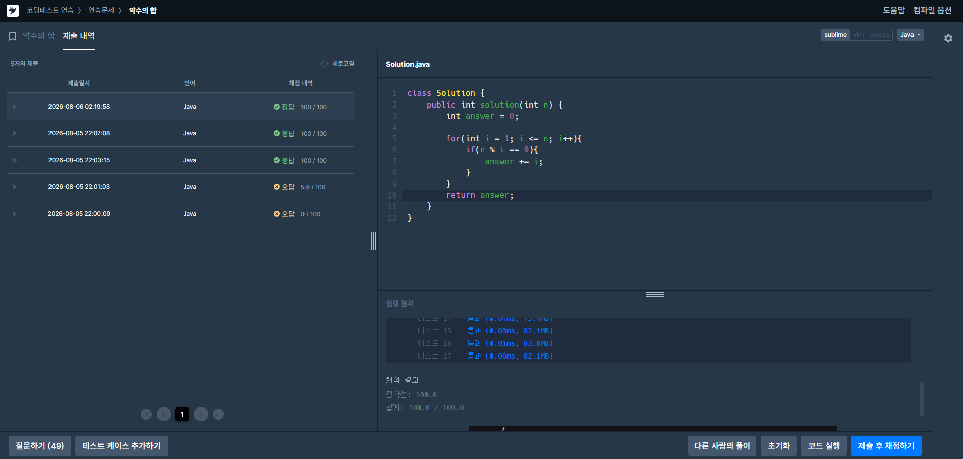Viewport: 963px width, 459px height.
Task: Select page 1 in pagination
Action: pyautogui.click(x=182, y=414)
